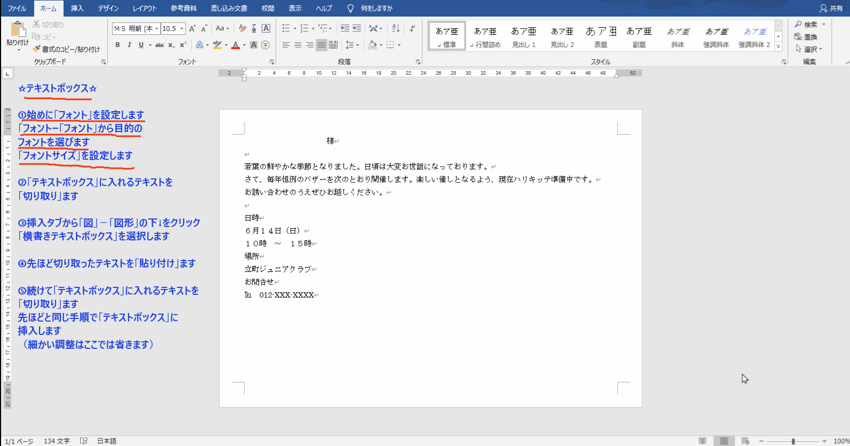The image size is (850, 446).
Task: Open the font name dropdown
Action: (157, 29)
